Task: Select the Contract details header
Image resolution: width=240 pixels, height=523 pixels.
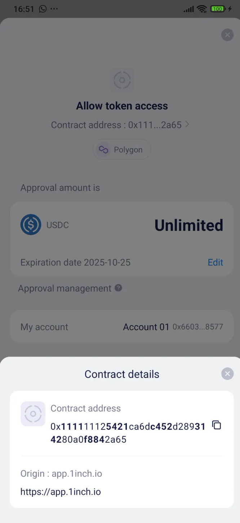Action: [122, 374]
